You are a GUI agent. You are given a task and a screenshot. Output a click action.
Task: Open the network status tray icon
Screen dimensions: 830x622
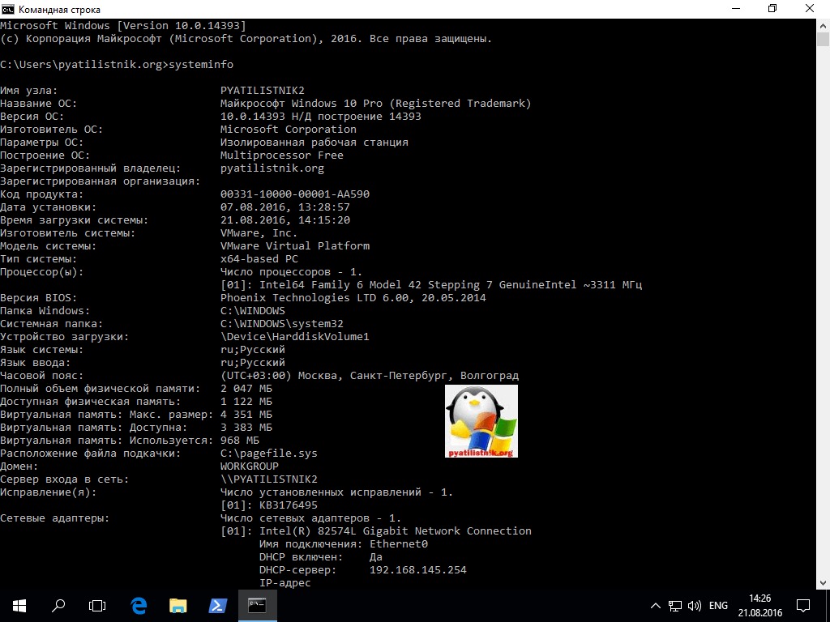tap(675, 606)
